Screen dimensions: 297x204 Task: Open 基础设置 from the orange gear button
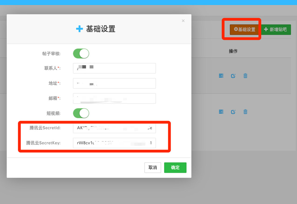(244, 29)
